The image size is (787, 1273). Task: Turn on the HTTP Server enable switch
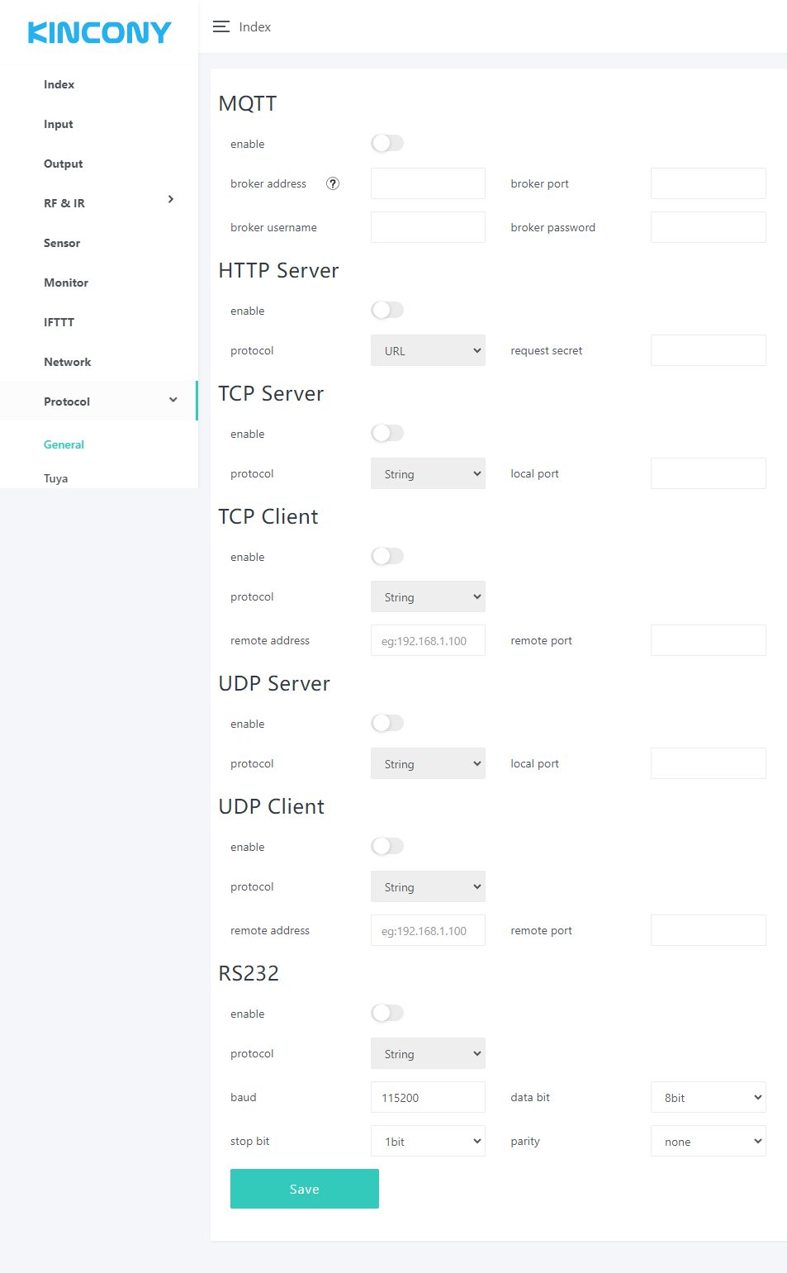pos(387,311)
